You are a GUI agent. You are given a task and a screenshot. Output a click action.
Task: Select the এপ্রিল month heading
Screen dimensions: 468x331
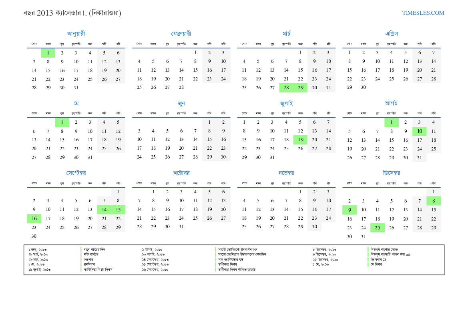pos(392,34)
